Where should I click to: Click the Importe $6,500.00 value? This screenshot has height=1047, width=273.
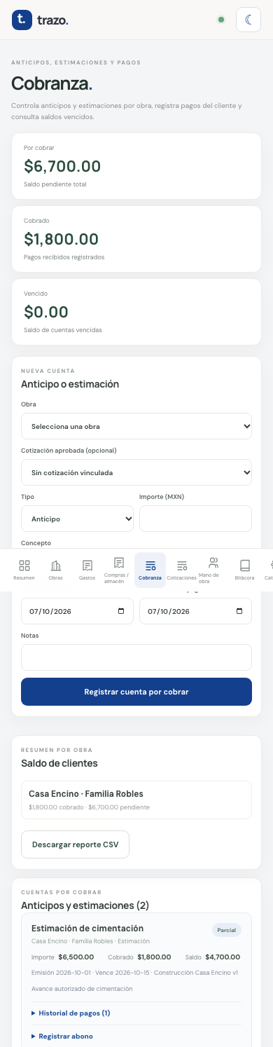click(76, 957)
